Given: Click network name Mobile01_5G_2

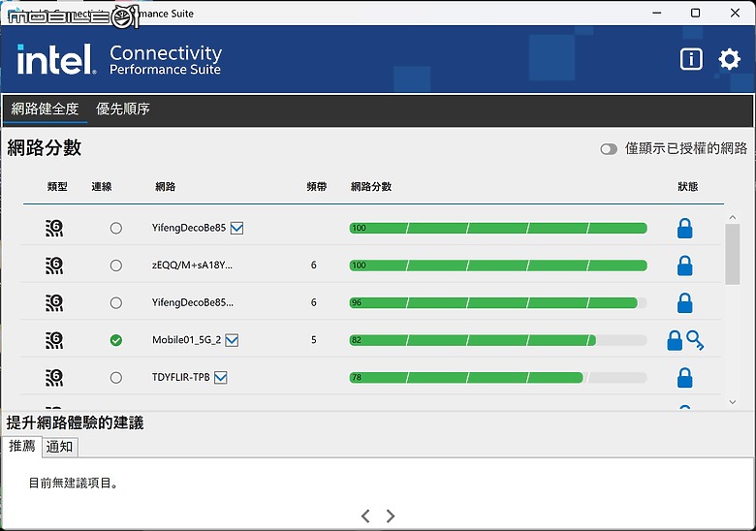Looking at the screenshot, I should (187, 340).
